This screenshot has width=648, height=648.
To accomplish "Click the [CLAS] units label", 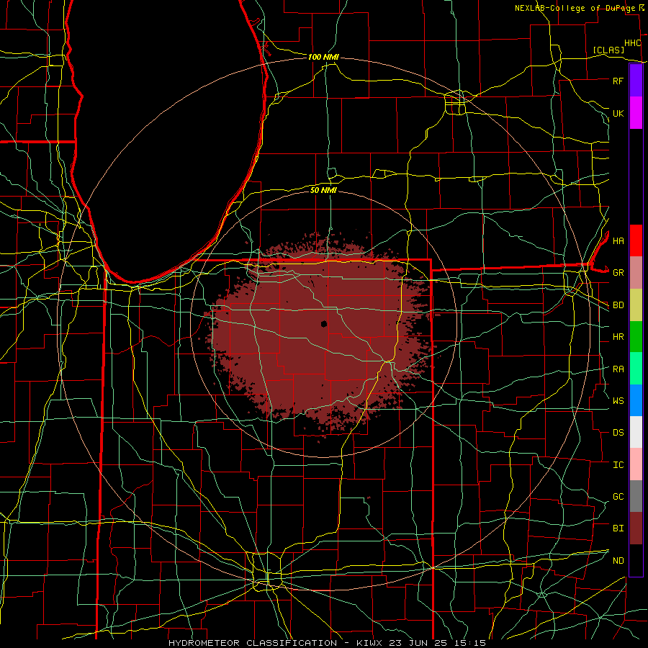I will coord(608,50).
